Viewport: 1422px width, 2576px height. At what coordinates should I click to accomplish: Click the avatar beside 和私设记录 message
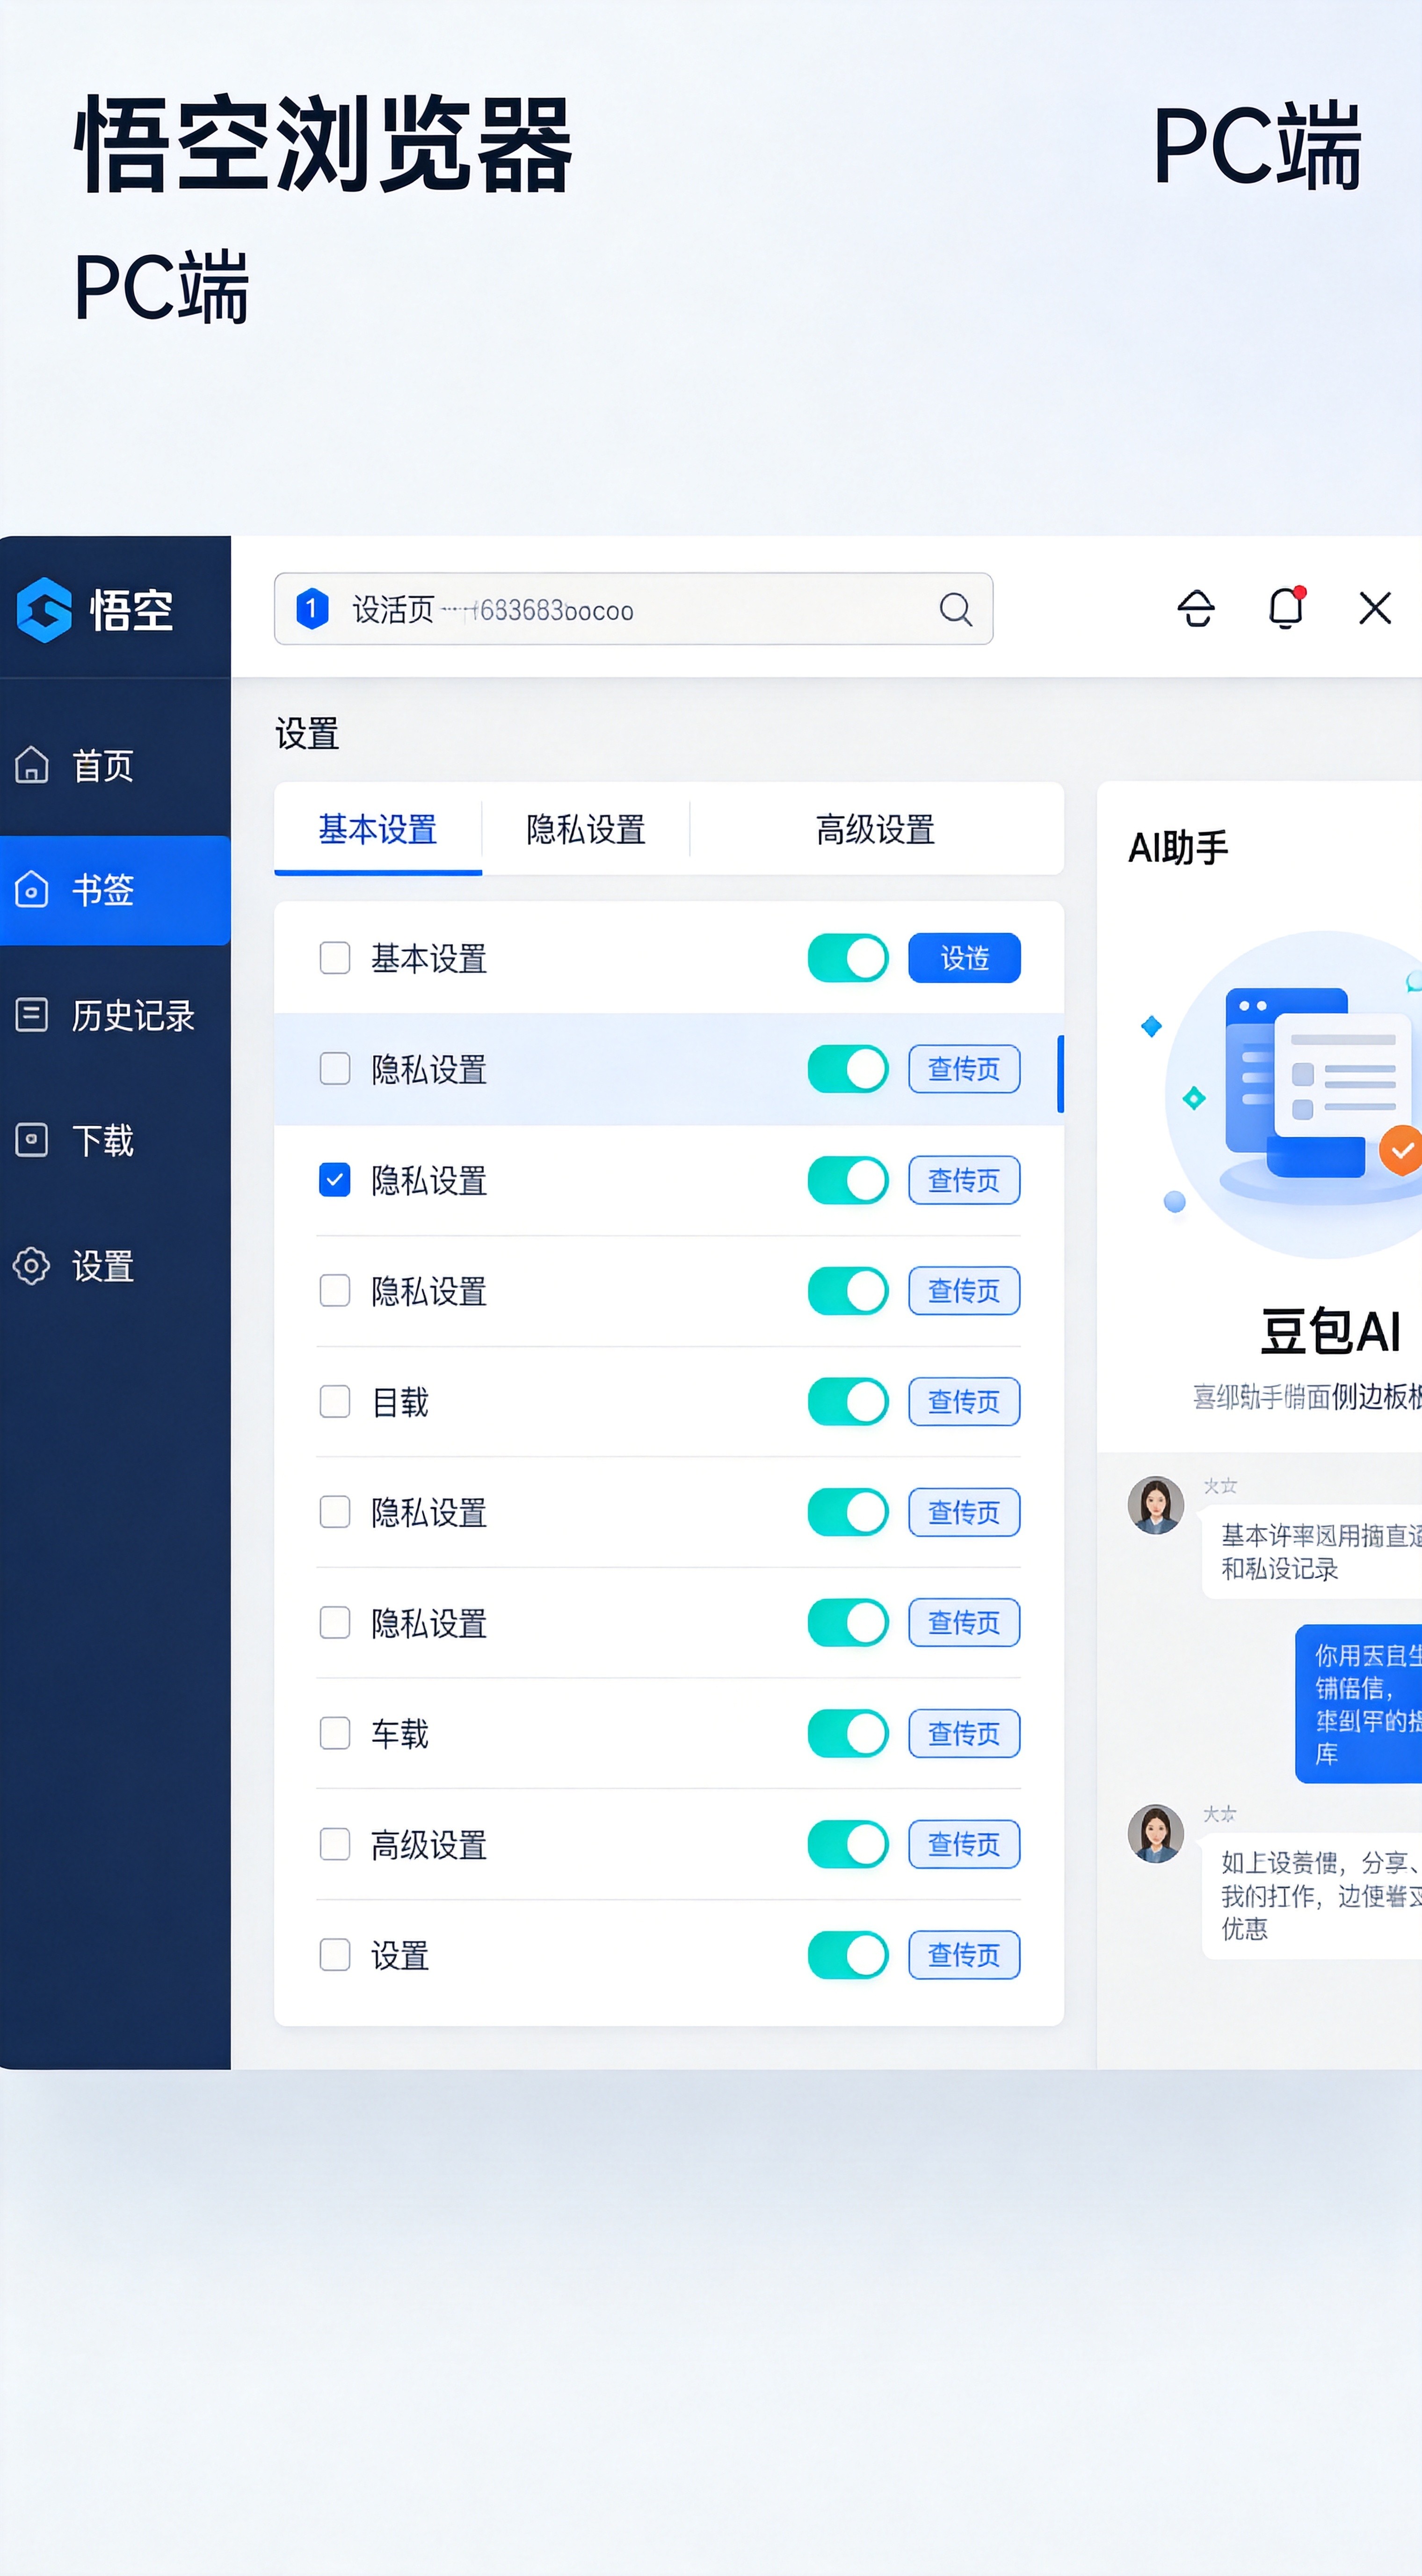coord(1156,1505)
